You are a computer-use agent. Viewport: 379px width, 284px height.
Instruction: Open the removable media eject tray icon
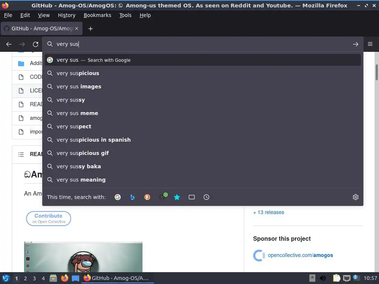312,278
